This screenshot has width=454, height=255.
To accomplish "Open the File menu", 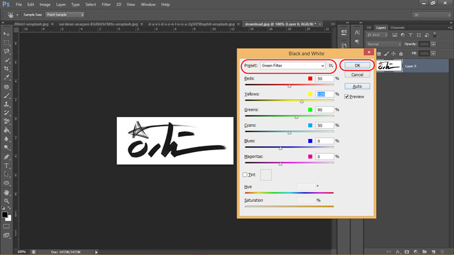I will click(x=19, y=5).
